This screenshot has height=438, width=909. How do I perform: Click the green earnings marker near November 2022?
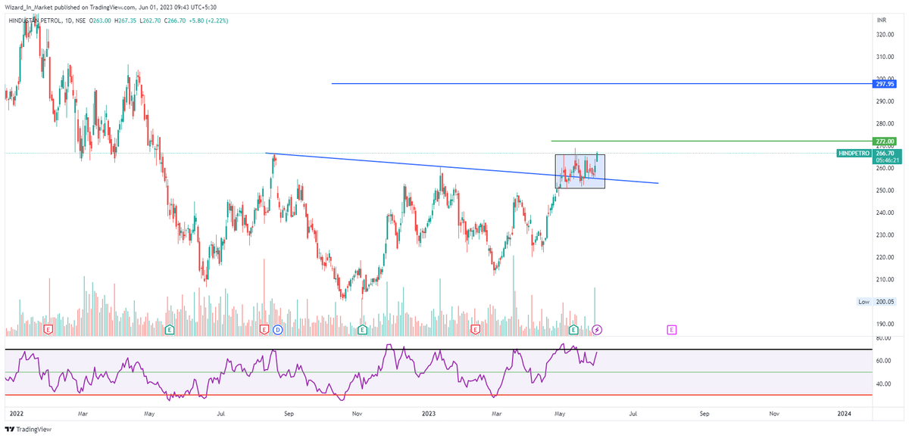[362, 330]
